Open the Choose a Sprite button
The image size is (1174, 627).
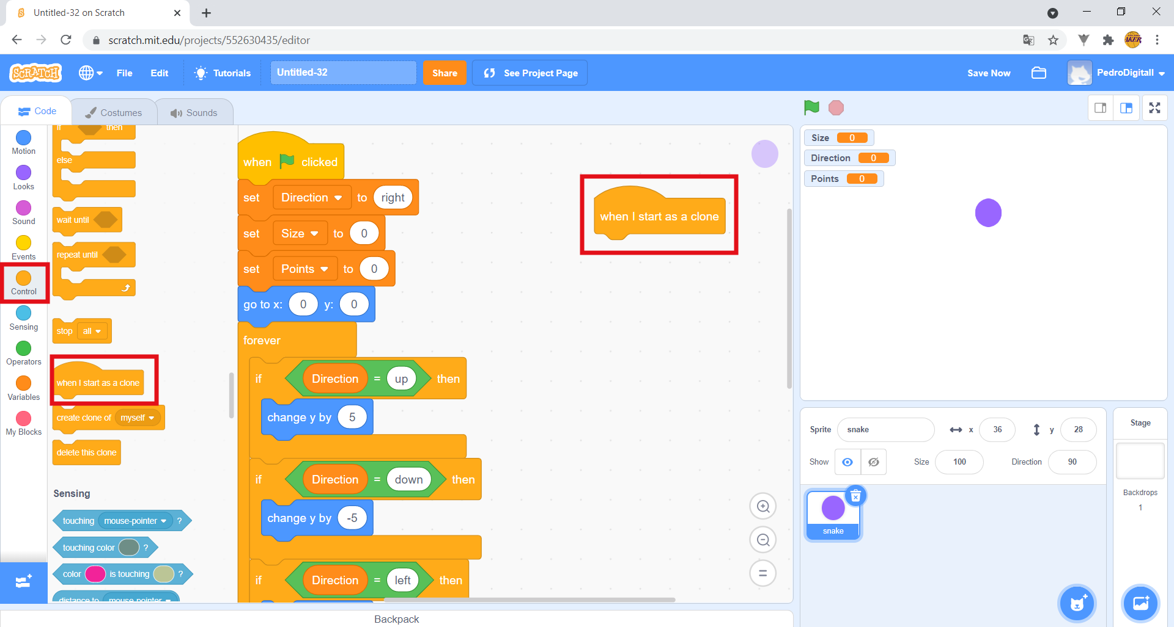pyautogui.click(x=1077, y=604)
